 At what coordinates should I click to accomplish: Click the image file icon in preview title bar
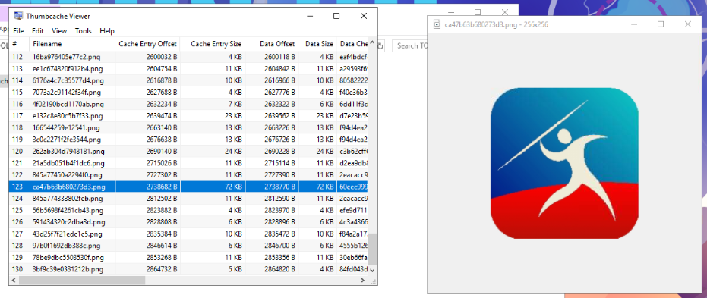tap(437, 24)
